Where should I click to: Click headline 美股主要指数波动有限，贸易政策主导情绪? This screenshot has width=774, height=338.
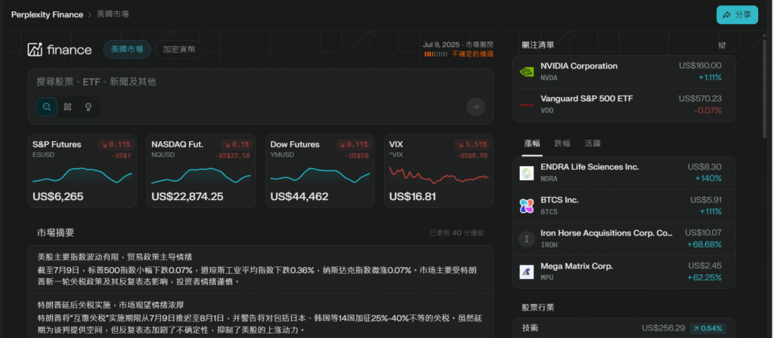click(x=115, y=257)
